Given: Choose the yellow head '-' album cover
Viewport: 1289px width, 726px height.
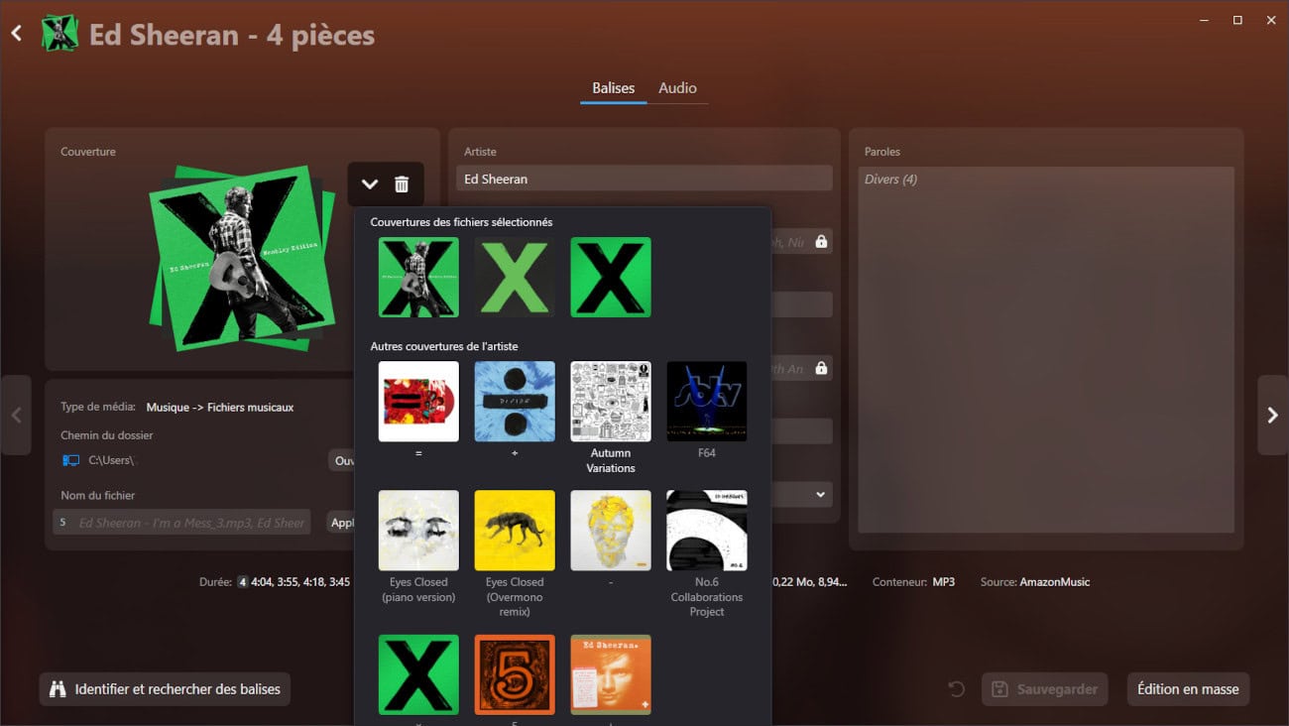Looking at the screenshot, I should pos(611,531).
